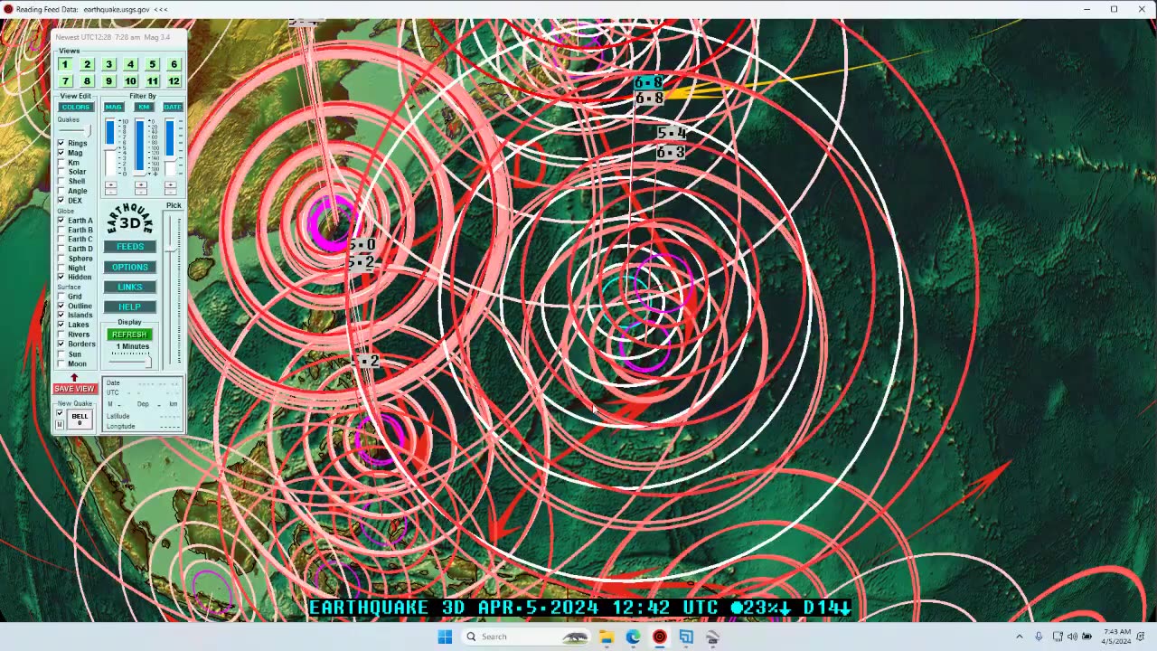
Task: Switch to view 4
Action: pyautogui.click(x=130, y=64)
